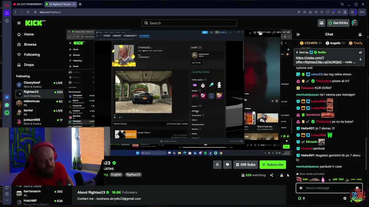Click the English language tag
The height and width of the screenshot is (207, 369).
click(x=116, y=175)
